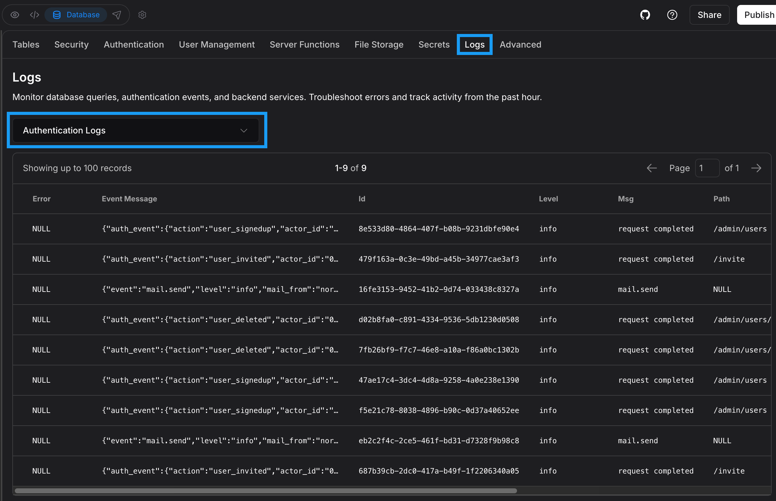Image resolution: width=776 pixels, height=501 pixels.
Task: Click user_invited event message in row 479f163a
Action: [x=220, y=259]
